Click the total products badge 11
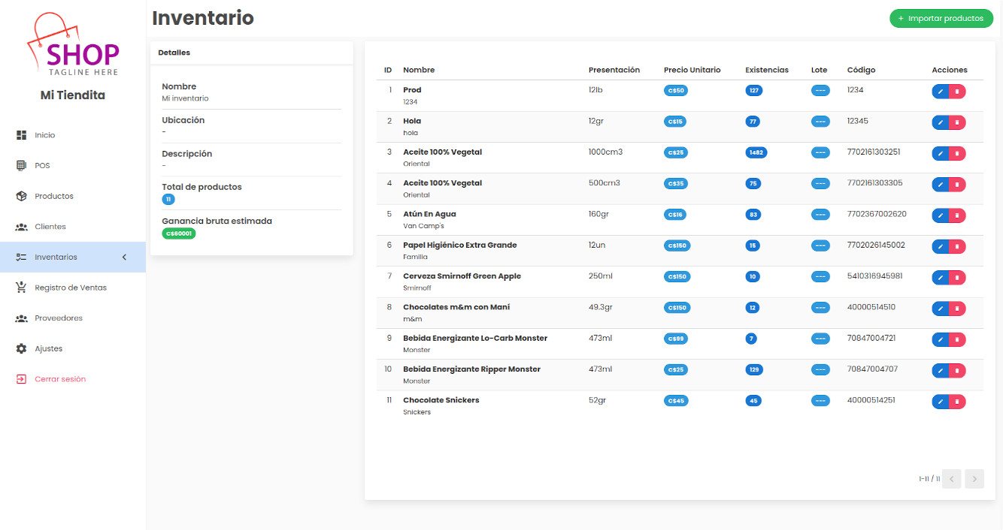The image size is (1003, 530). pos(168,200)
